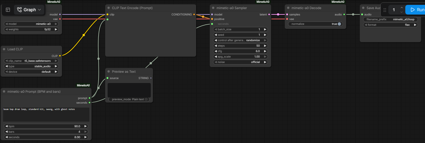Click the CLIP output slot on Load CLIP
Screen dimensions: 425x143
point(60,56)
